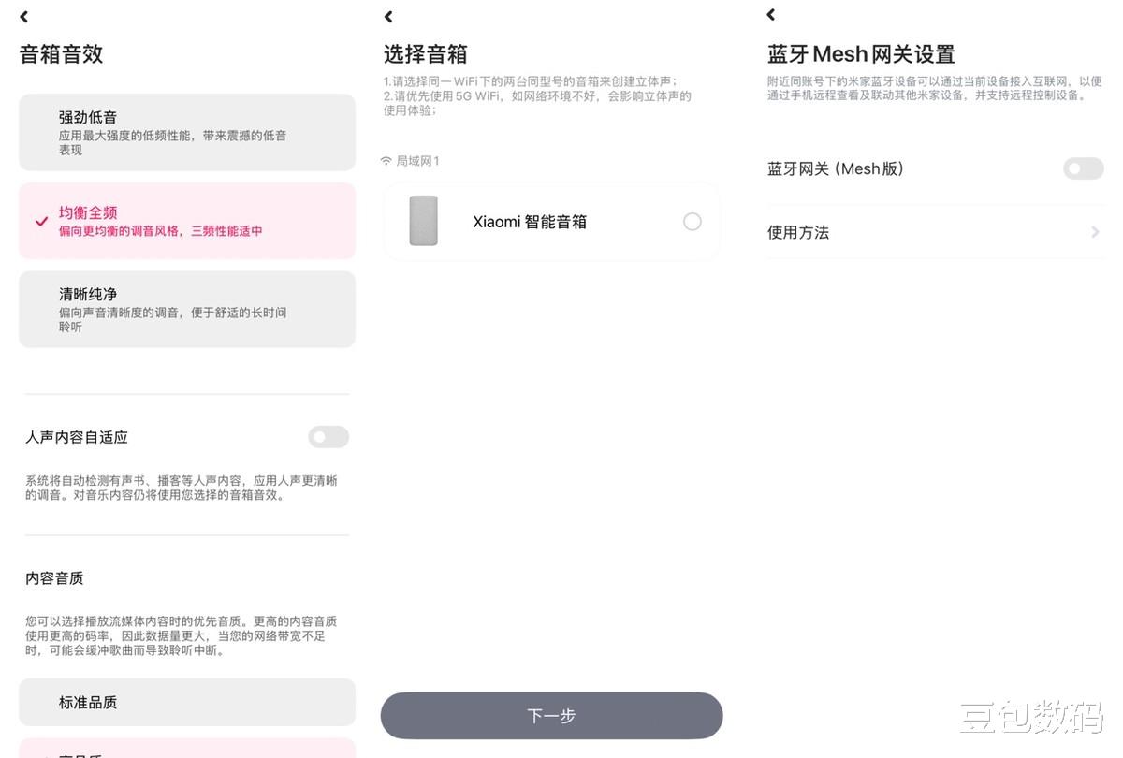Go back from 蓝牙 Mesh 网关设置 screen
This screenshot has height=758, width=1123.
pos(771,15)
